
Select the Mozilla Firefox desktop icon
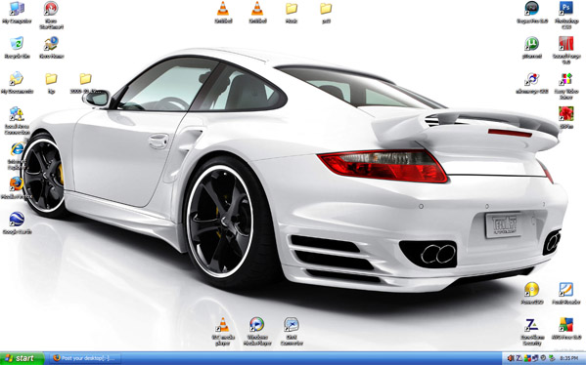pyautogui.click(x=17, y=187)
